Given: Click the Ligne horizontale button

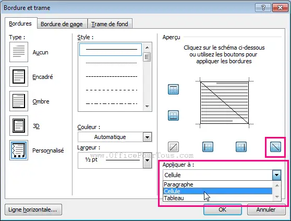Looking at the screenshot, I should point(33,210).
